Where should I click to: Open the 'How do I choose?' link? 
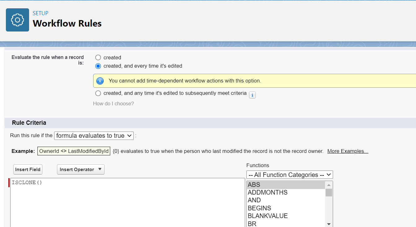[x=113, y=103]
